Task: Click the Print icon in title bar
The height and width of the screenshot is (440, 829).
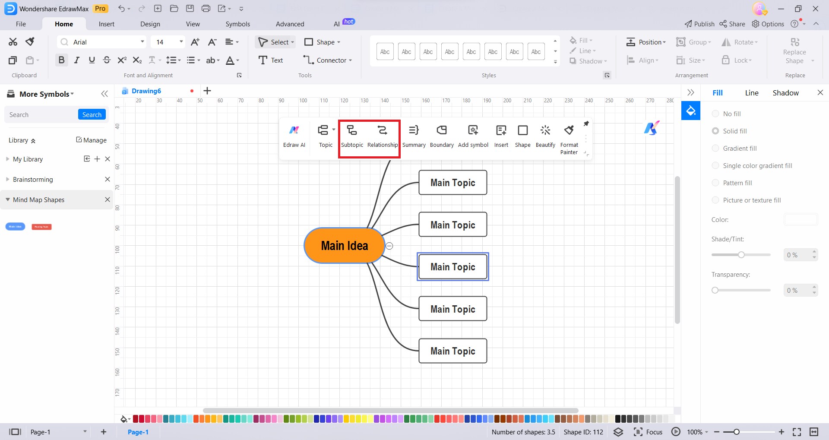Action: click(206, 9)
